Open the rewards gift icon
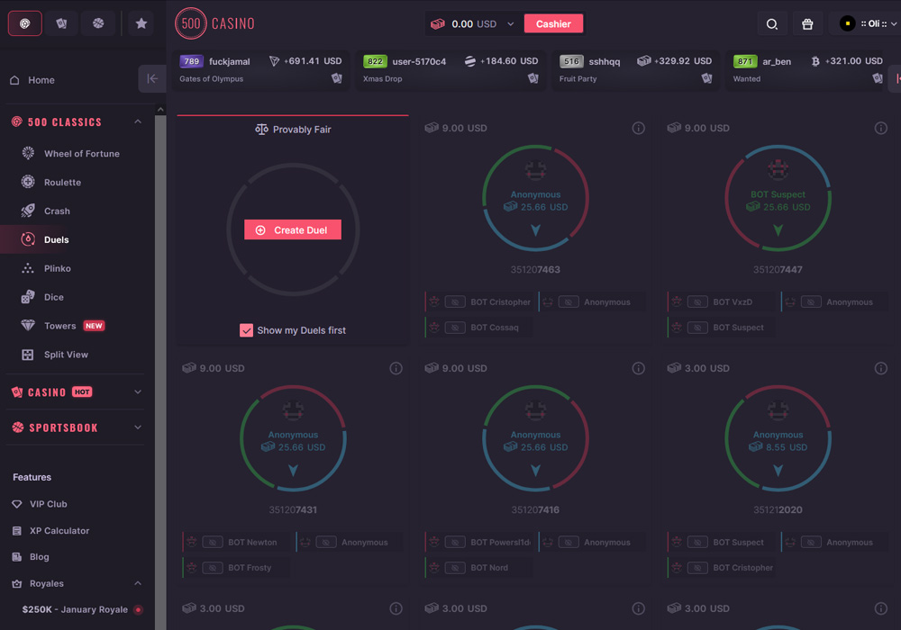901x630 pixels. tap(807, 24)
